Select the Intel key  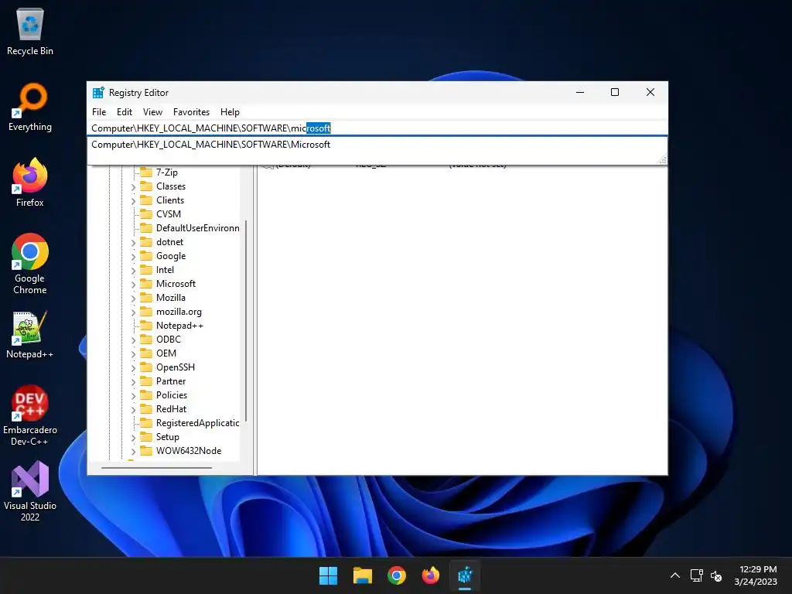pos(165,270)
